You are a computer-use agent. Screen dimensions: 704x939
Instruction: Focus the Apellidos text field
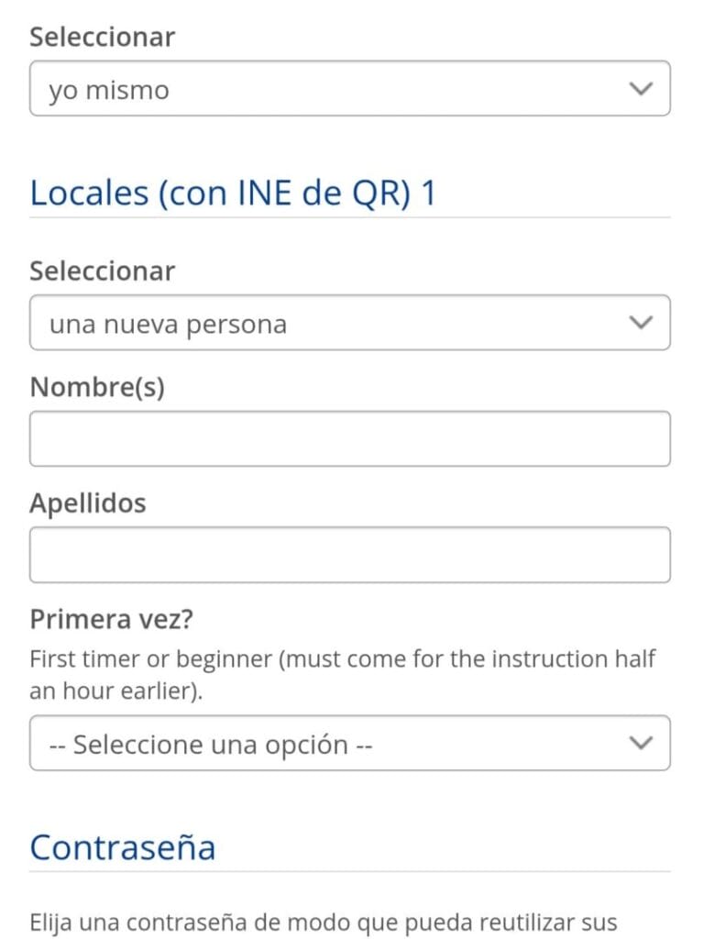(349, 555)
